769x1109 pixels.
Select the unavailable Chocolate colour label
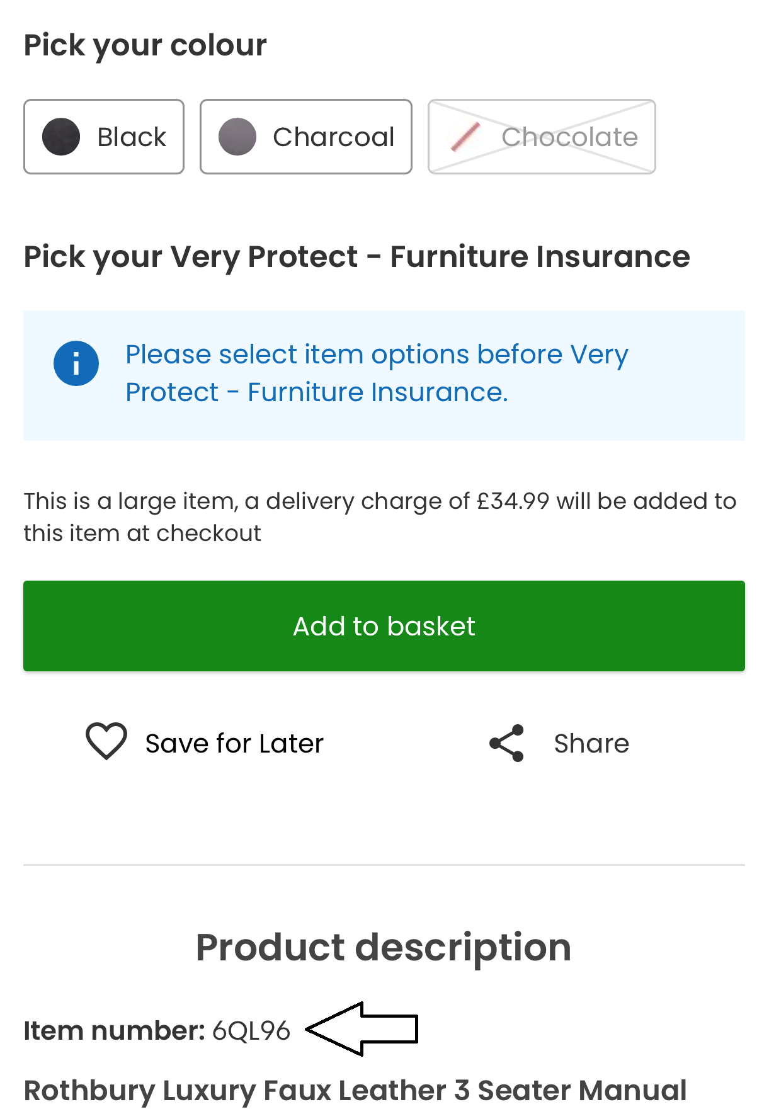pos(569,137)
